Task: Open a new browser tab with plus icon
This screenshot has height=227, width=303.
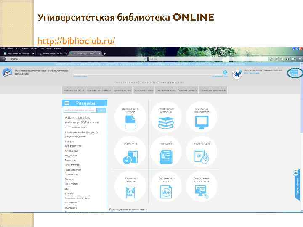Action: [x=104, y=53]
